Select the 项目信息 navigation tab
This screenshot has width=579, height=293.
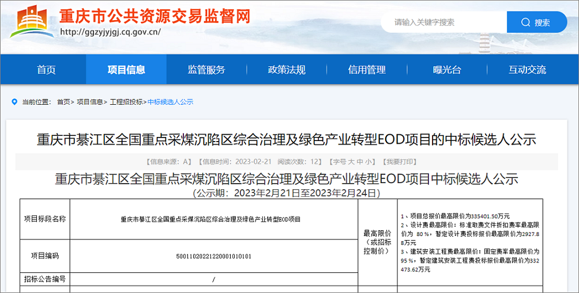pos(126,70)
